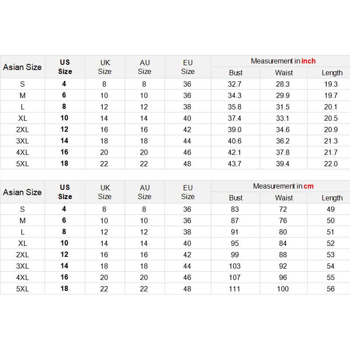The height and width of the screenshot is (350, 350).
Task: Click "Bust" column header under inch measurements
Action: coord(236,73)
